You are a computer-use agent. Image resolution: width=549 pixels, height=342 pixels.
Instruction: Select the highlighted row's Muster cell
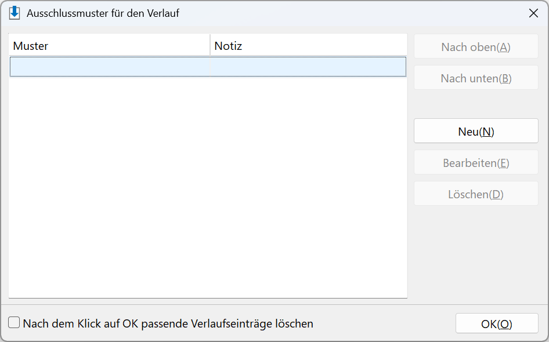(110, 67)
